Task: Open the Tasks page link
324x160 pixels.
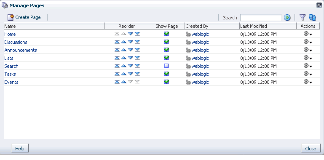Action: 10,74
